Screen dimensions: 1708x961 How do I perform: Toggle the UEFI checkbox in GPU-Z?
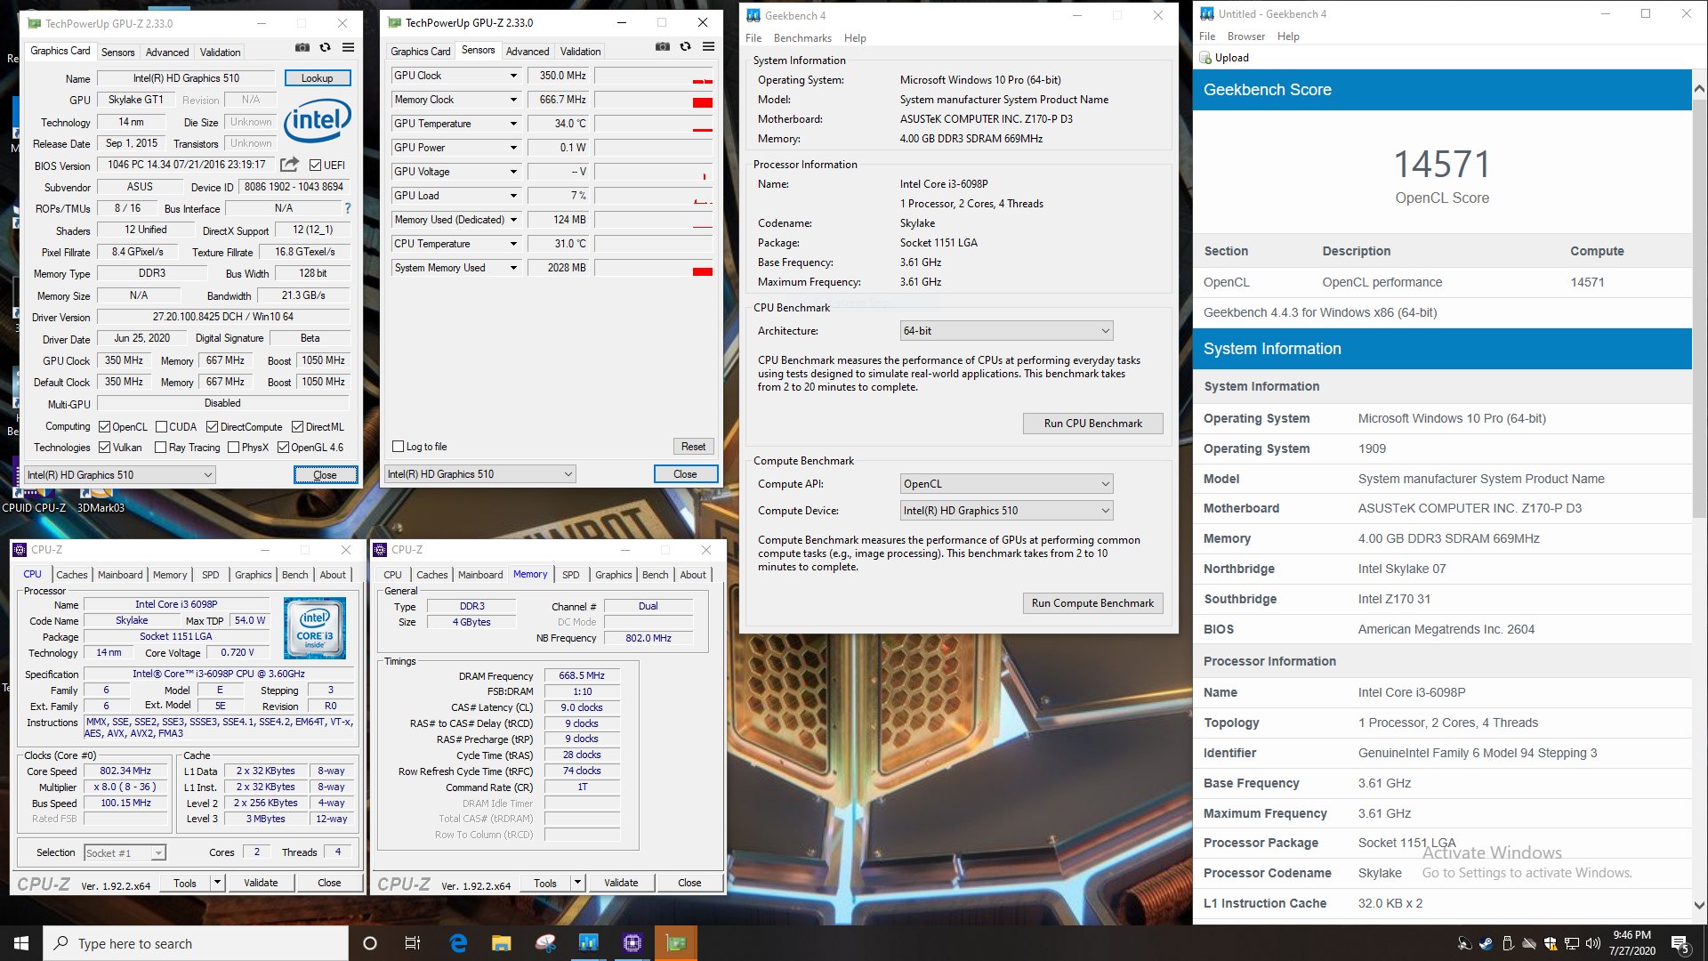click(x=315, y=166)
